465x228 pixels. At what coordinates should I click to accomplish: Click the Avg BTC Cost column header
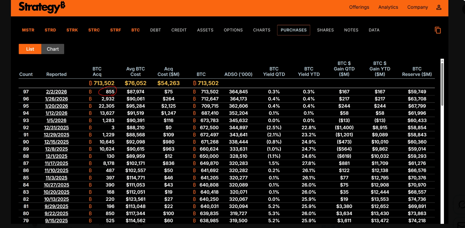(x=135, y=71)
